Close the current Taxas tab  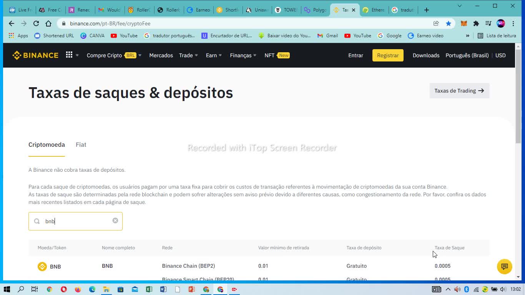click(x=354, y=10)
